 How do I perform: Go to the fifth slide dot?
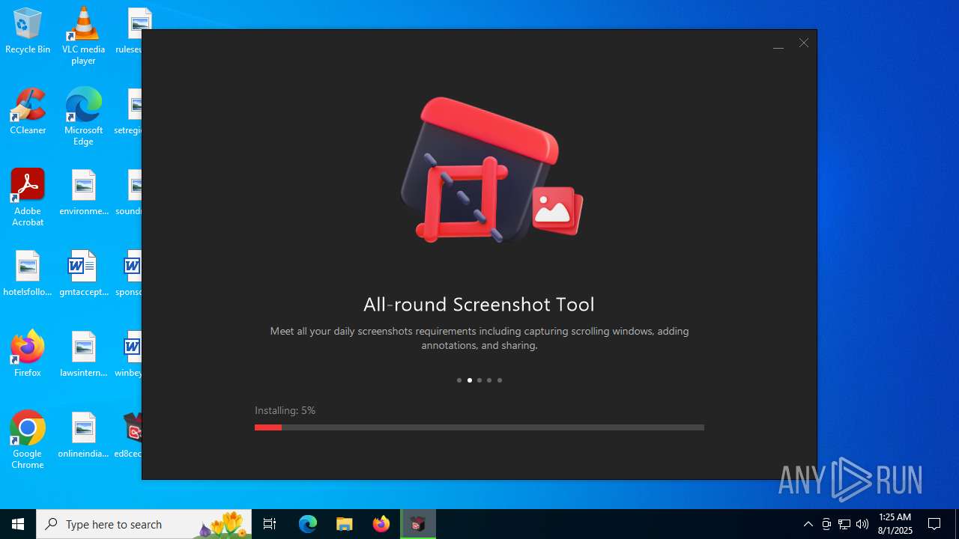500,380
